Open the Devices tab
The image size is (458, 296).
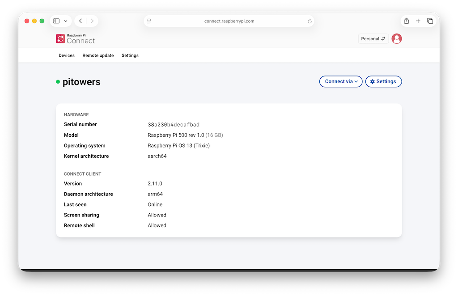(67, 55)
